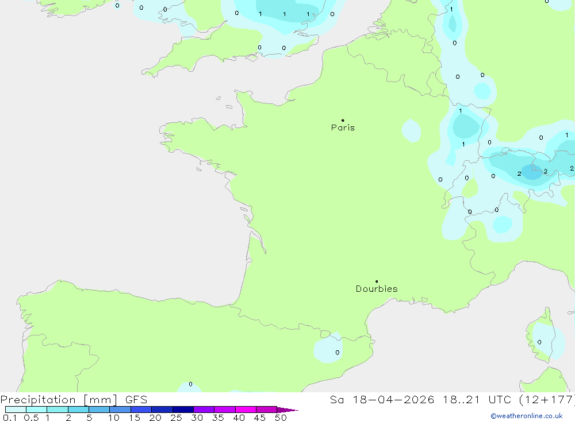575x421 pixels.
Task: Click the legend value label '10'
Action: click(114, 418)
